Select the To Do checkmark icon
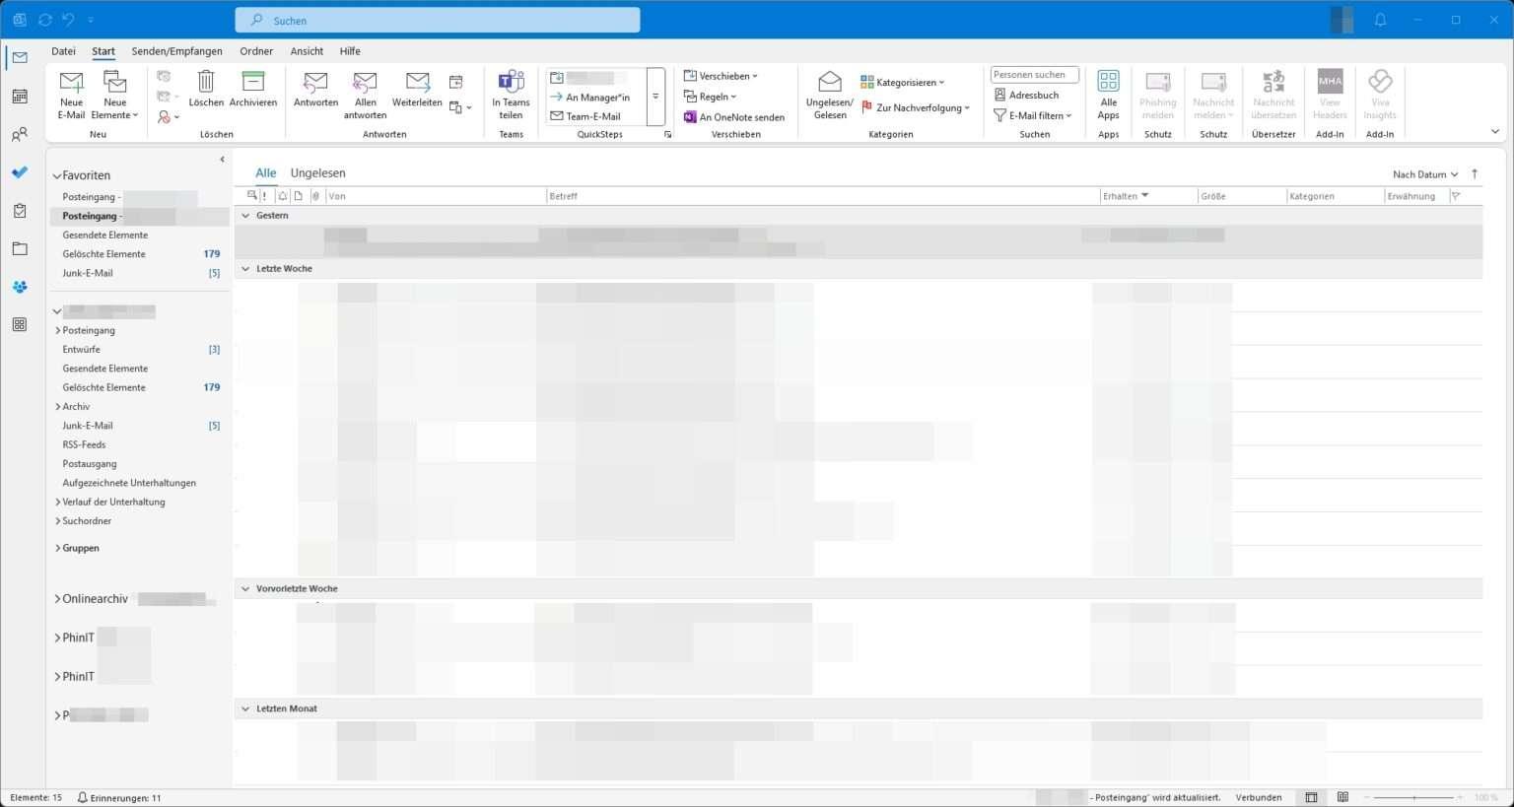Viewport: 1514px width, 807px height. pos(20,171)
